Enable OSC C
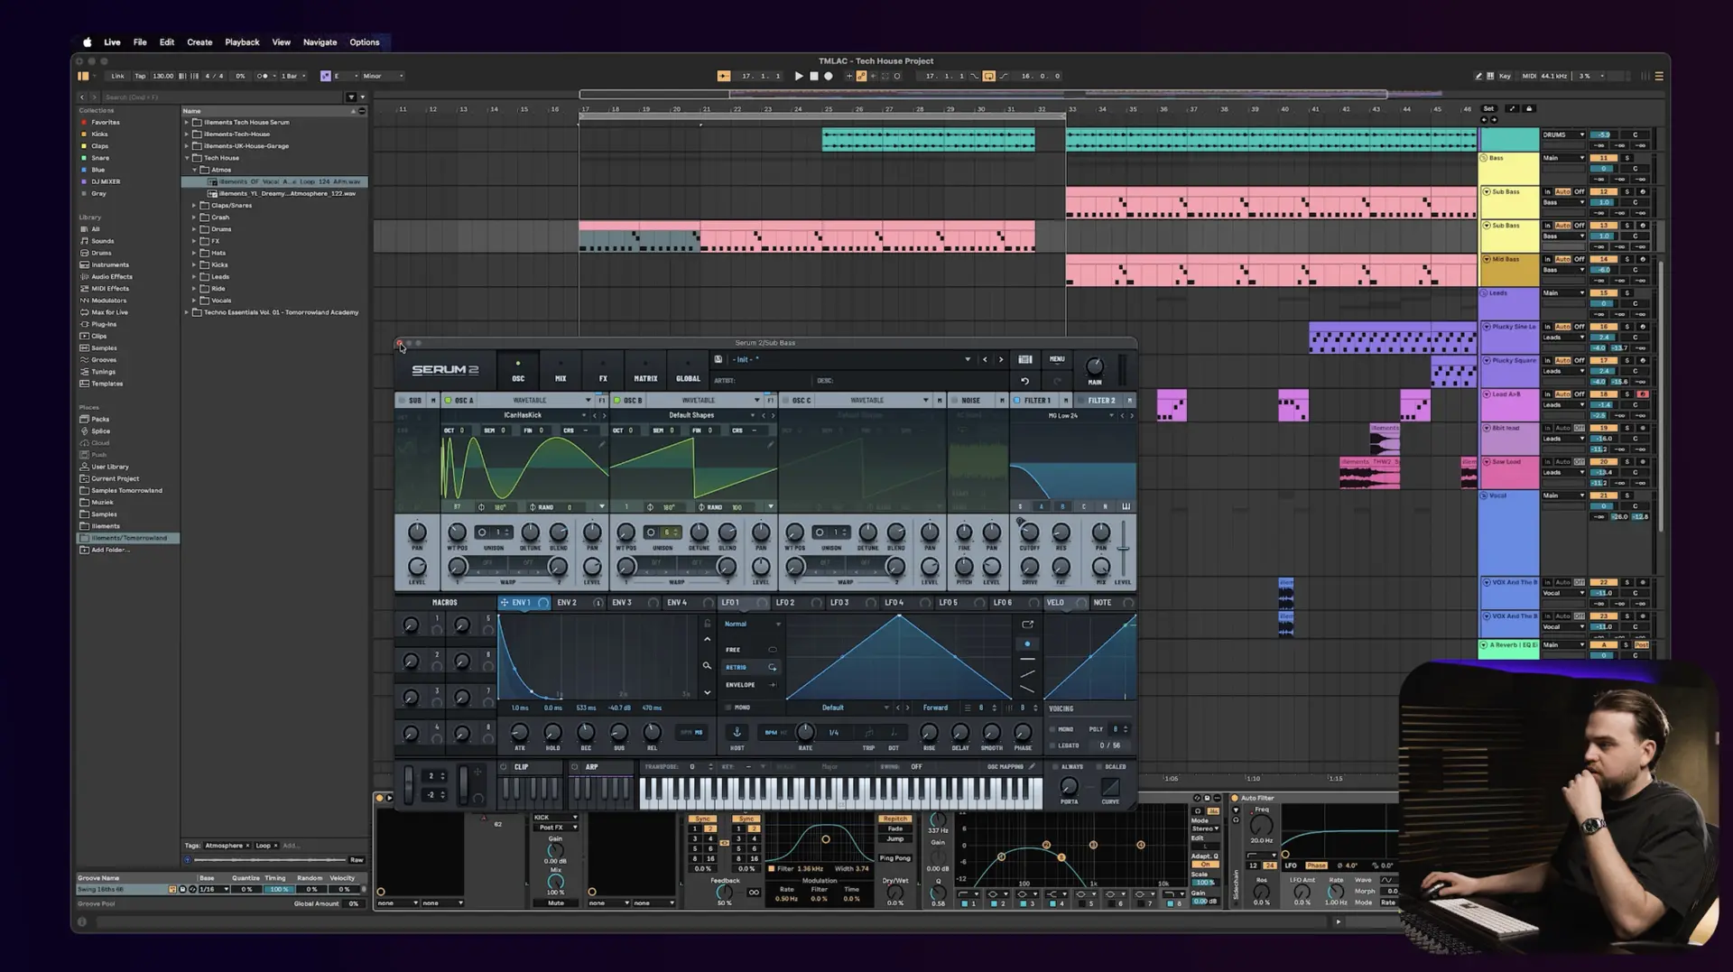This screenshot has width=1733, height=972. (x=785, y=401)
